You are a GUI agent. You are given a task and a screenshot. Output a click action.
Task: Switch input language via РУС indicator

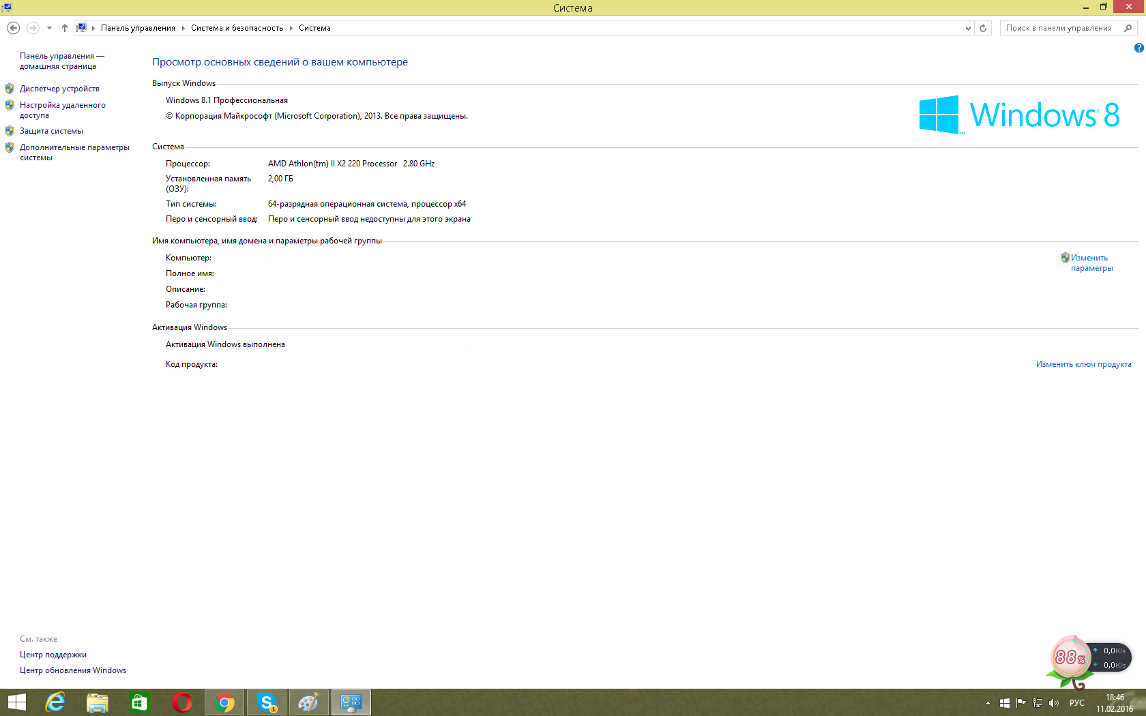click(1077, 703)
